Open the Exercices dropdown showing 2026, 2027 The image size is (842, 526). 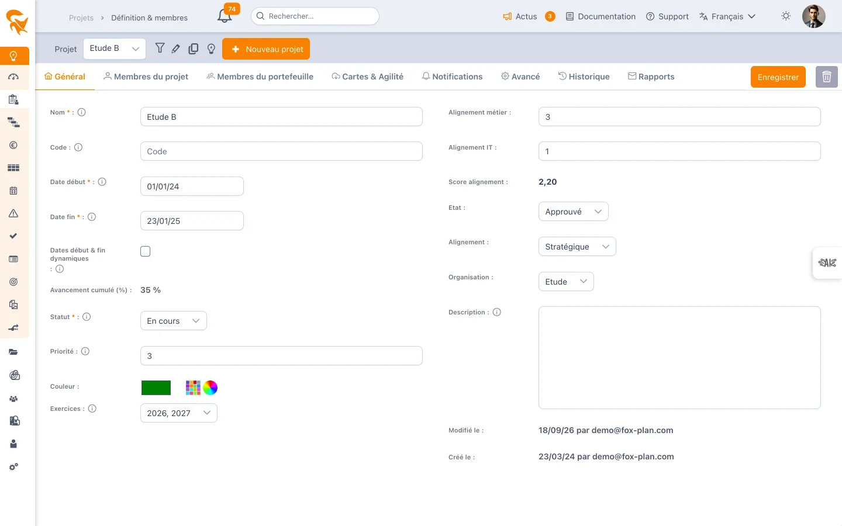tap(179, 413)
